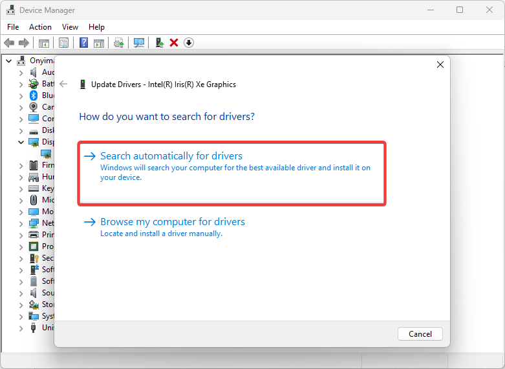Click the Back arrow in Device Manager toolbar
This screenshot has width=505, height=369.
coord(9,43)
